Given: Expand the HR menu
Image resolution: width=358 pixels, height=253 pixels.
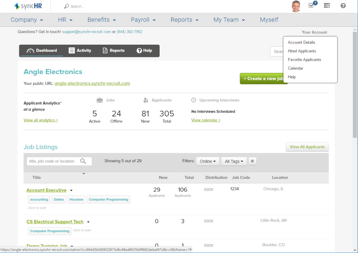Looking at the screenshot, I should click(x=65, y=20).
